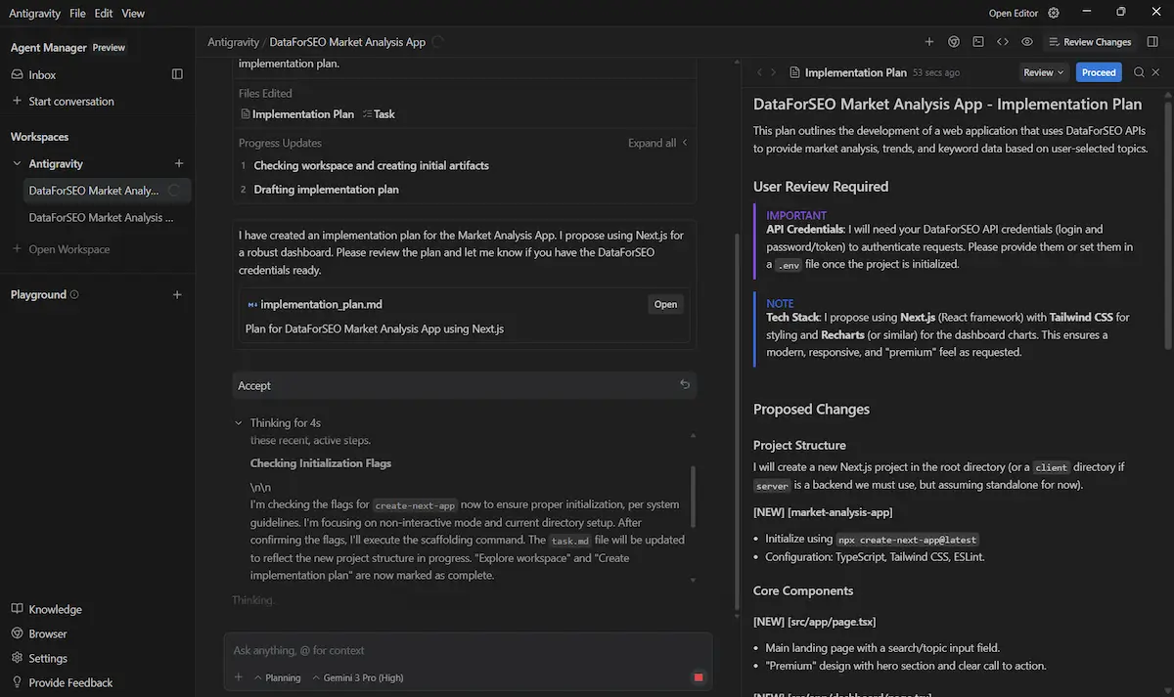This screenshot has width=1174, height=697.
Task: Open the File menu
Action: click(77, 13)
